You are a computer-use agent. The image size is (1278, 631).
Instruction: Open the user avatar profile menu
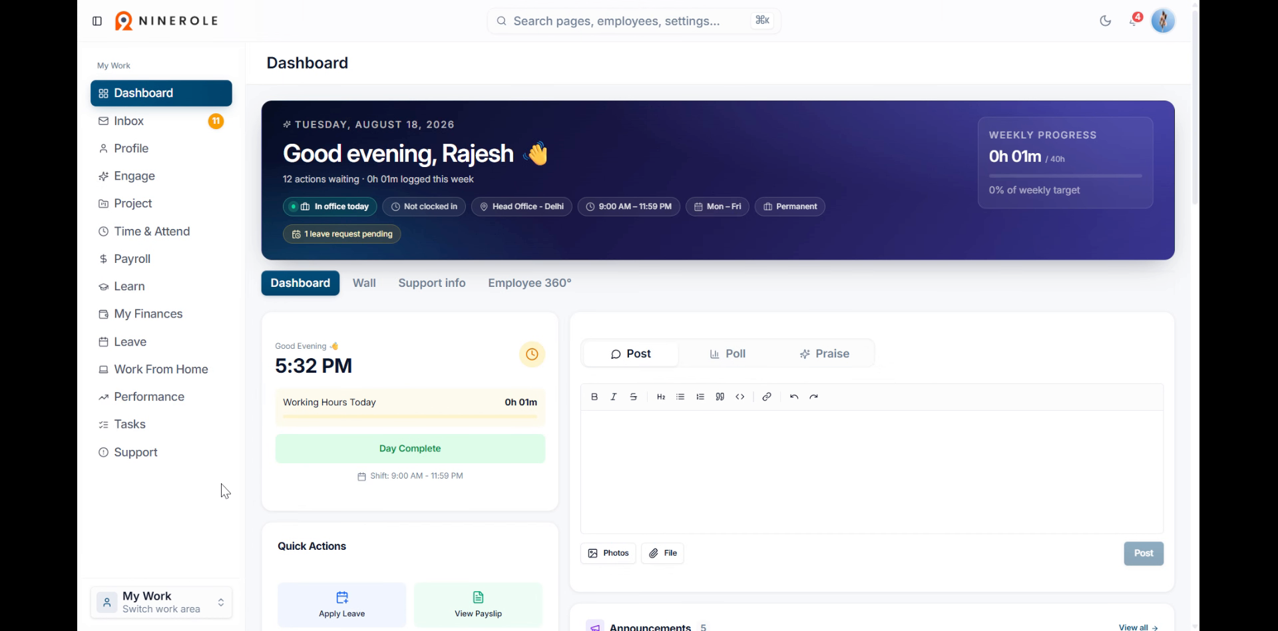[1164, 21]
